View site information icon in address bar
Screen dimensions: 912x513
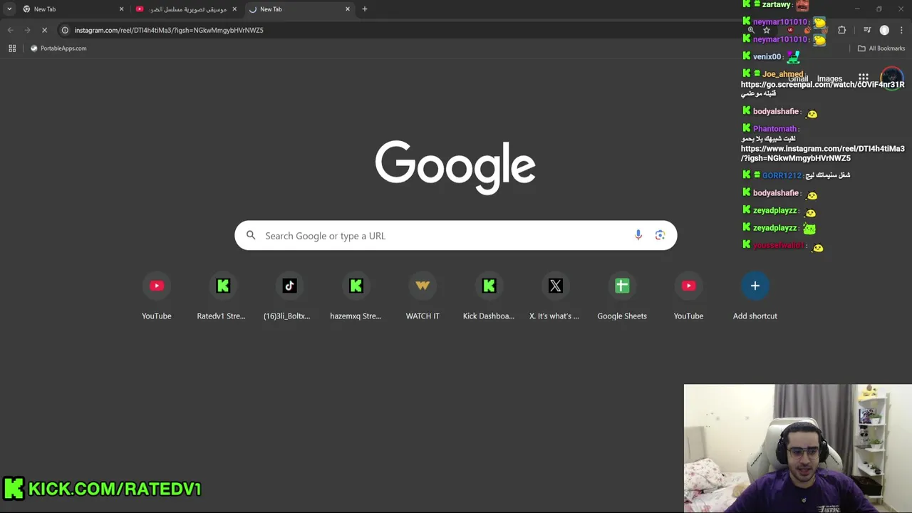point(65,30)
